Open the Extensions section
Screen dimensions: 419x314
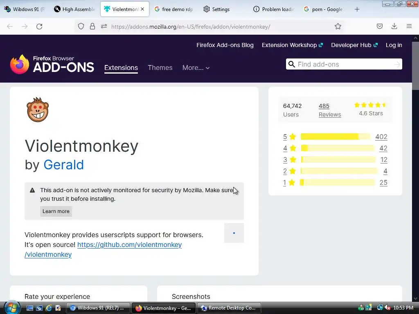121,67
